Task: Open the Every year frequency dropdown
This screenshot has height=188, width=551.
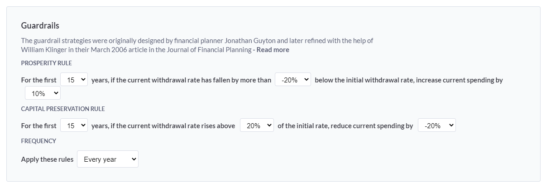Action: coord(108,159)
